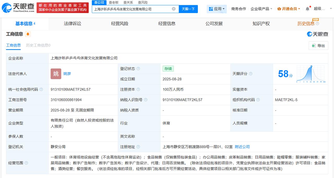Click help icon beside 历史信息 tab

pos(317,24)
